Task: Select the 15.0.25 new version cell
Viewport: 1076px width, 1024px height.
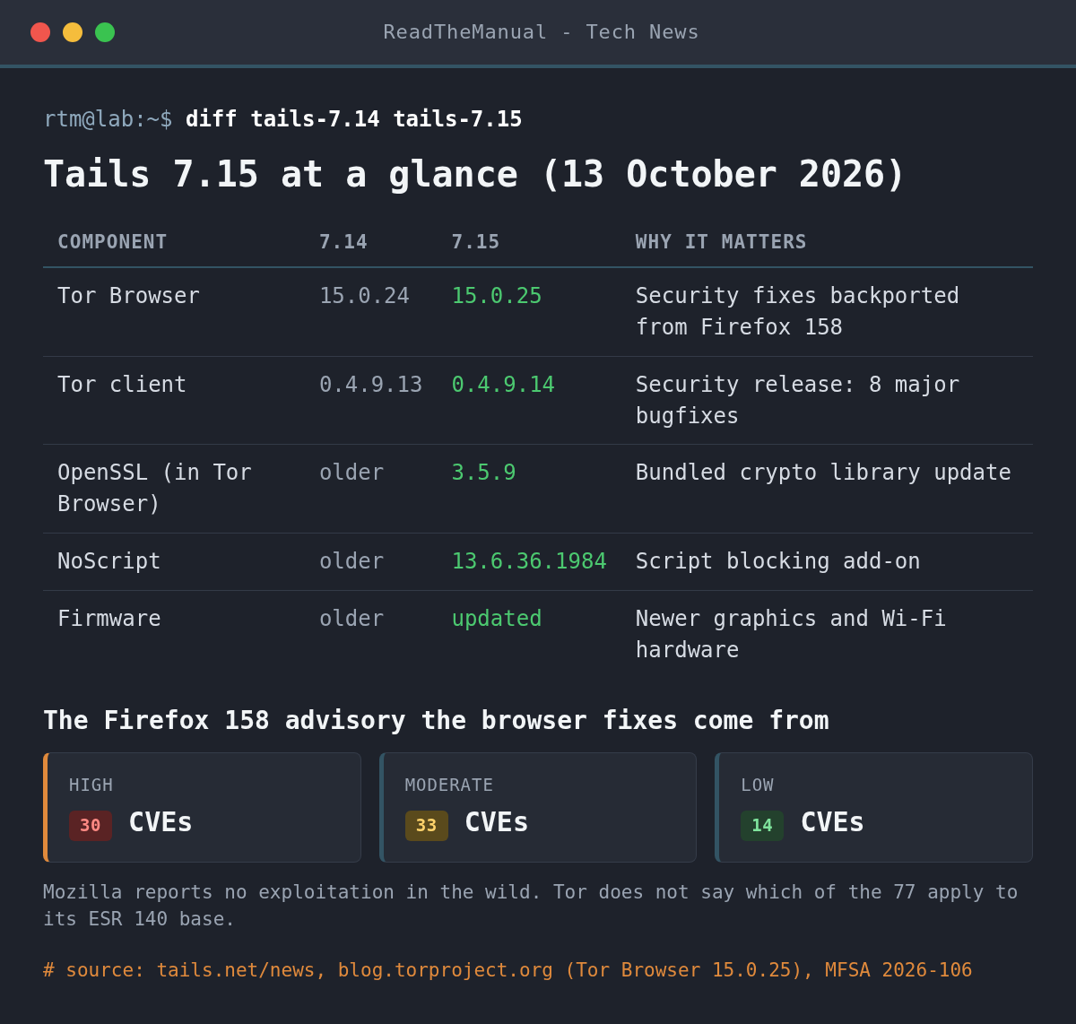Action: 497,296
